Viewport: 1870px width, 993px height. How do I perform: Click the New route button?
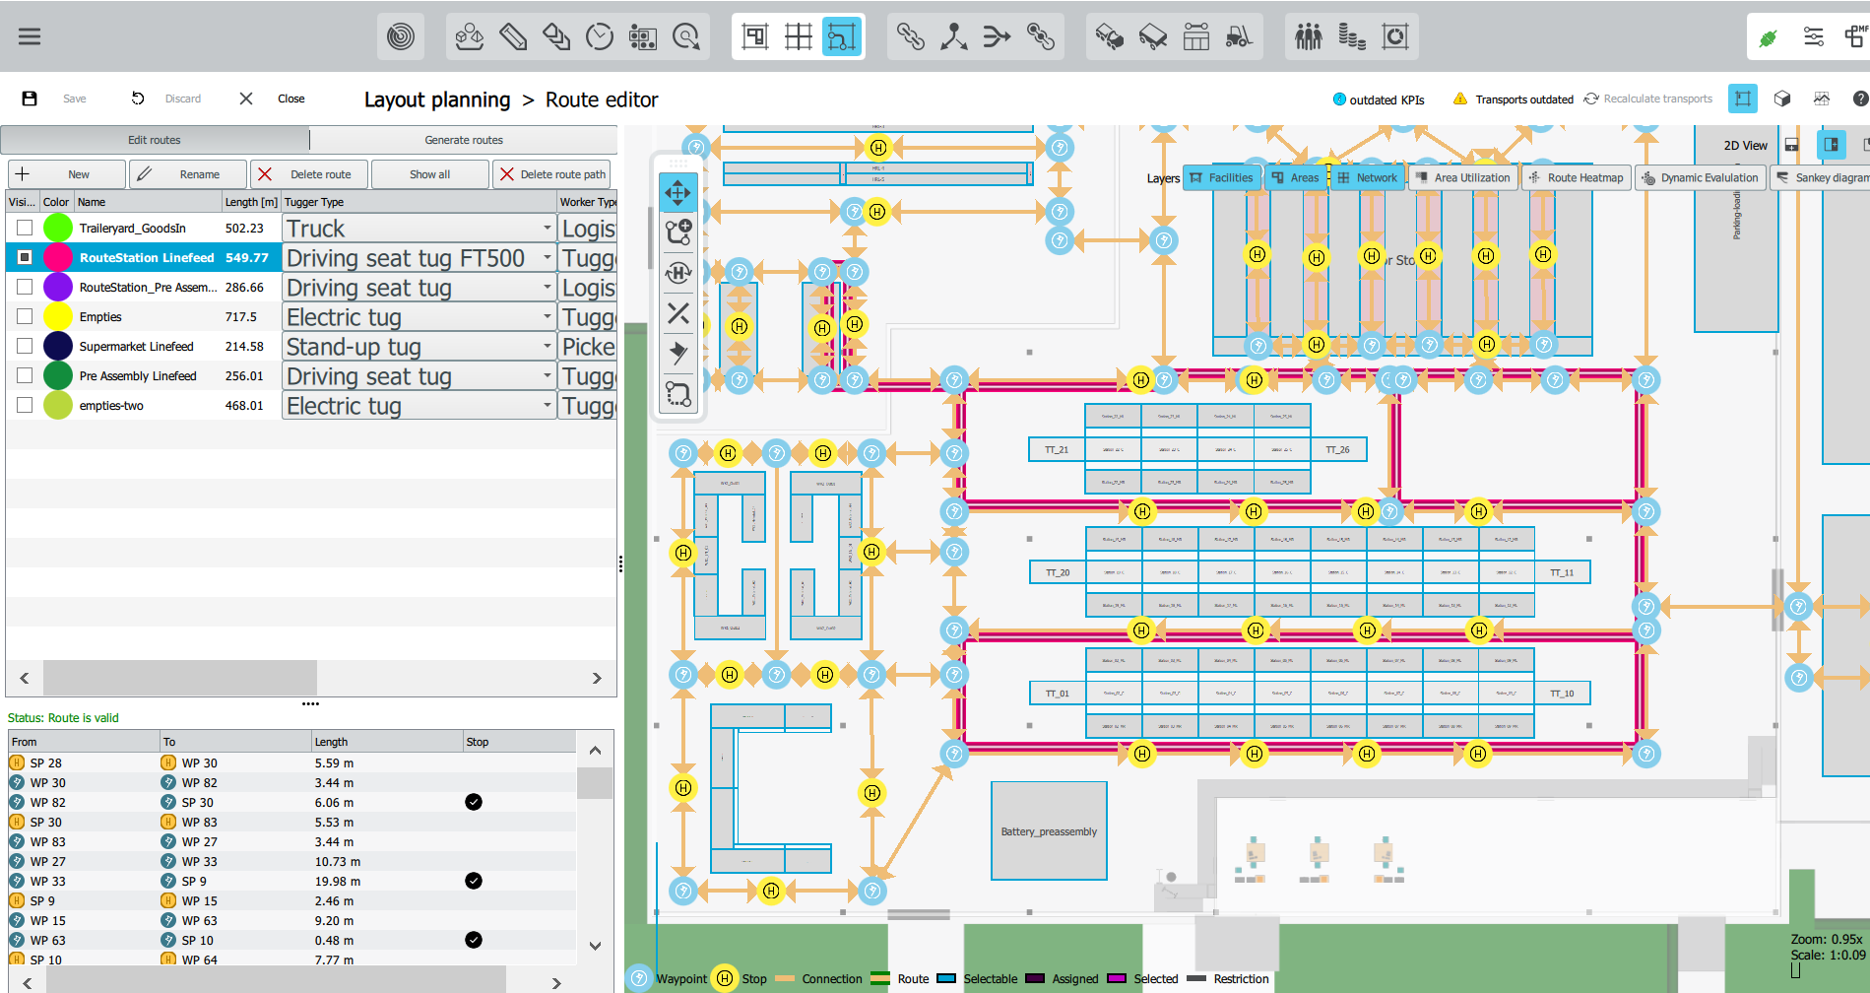67,174
